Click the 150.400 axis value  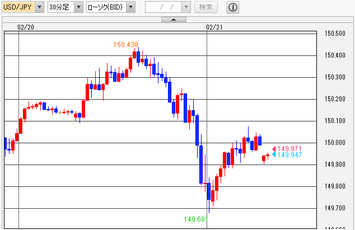tap(335, 55)
